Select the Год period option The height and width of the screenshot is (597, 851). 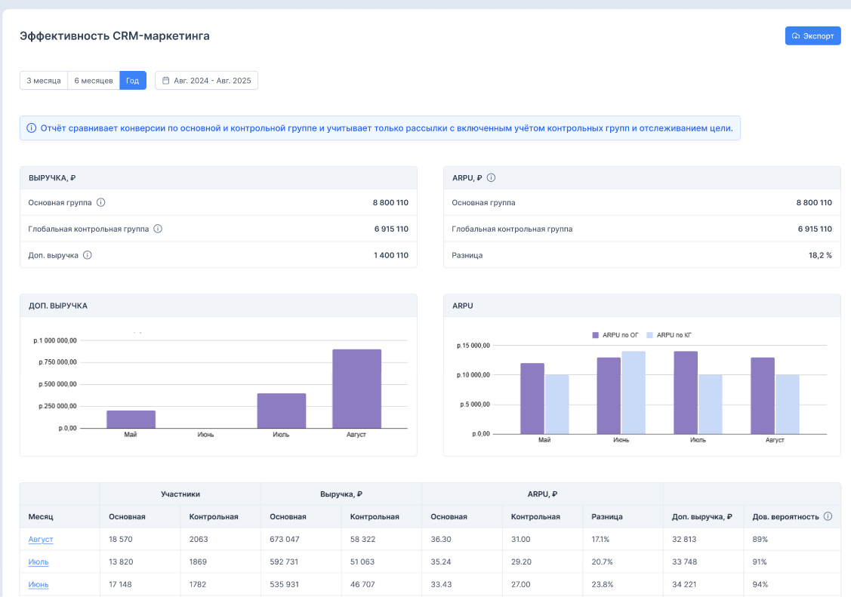(133, 81)
